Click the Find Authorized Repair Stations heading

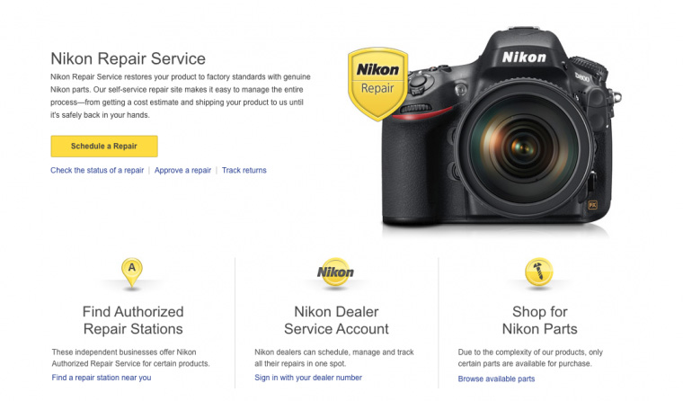[x=133, y=320]
